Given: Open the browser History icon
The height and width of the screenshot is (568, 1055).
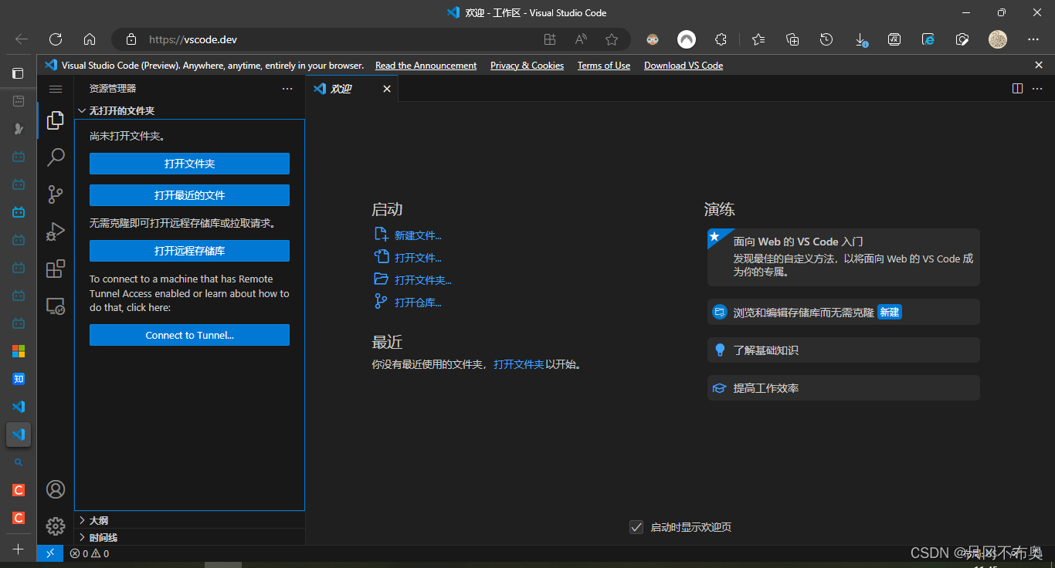Looking at the screenshot, I should click(826, 39).
